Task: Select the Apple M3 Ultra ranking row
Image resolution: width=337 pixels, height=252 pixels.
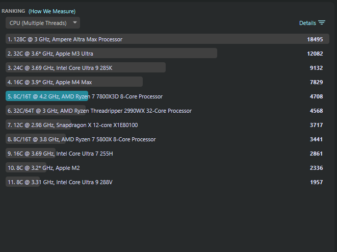Action: tap(50, 54)
